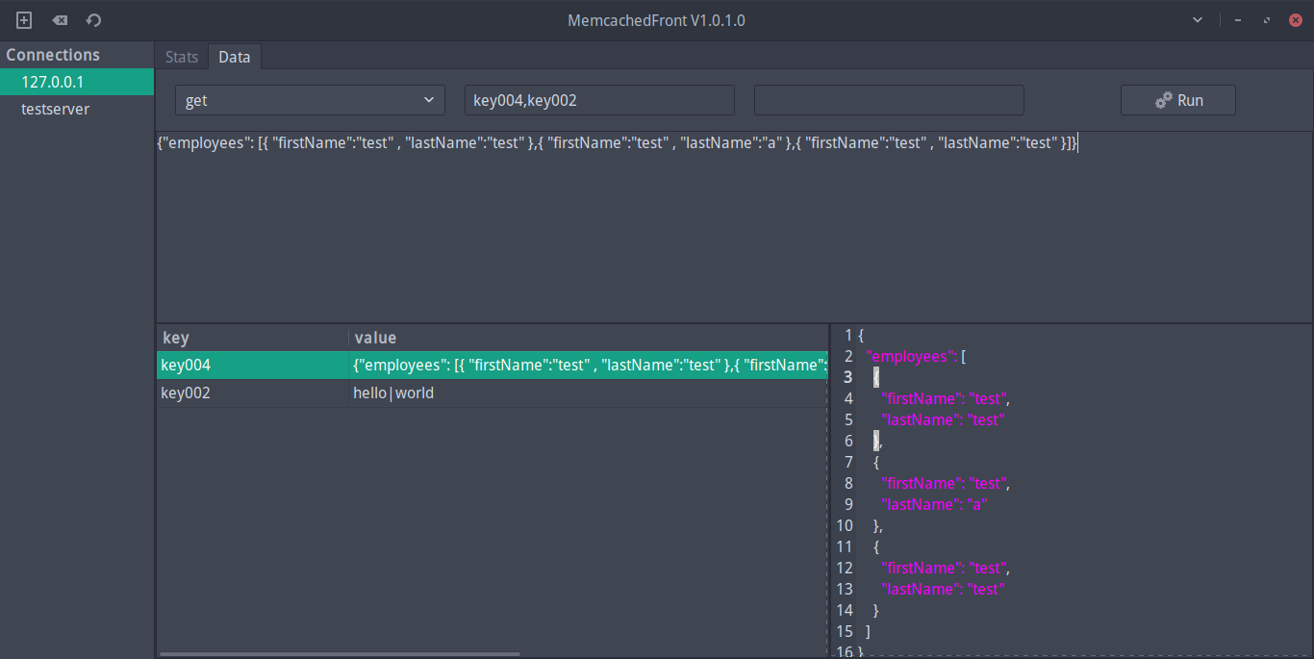Screen dimensions: 1314x659
Task: Click the Connections panel header
Action: [77, 55]
